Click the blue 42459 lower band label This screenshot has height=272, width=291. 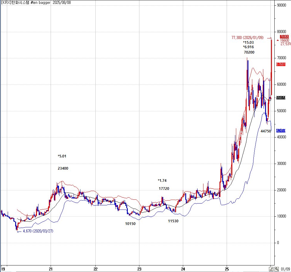[x=281, y=131]
